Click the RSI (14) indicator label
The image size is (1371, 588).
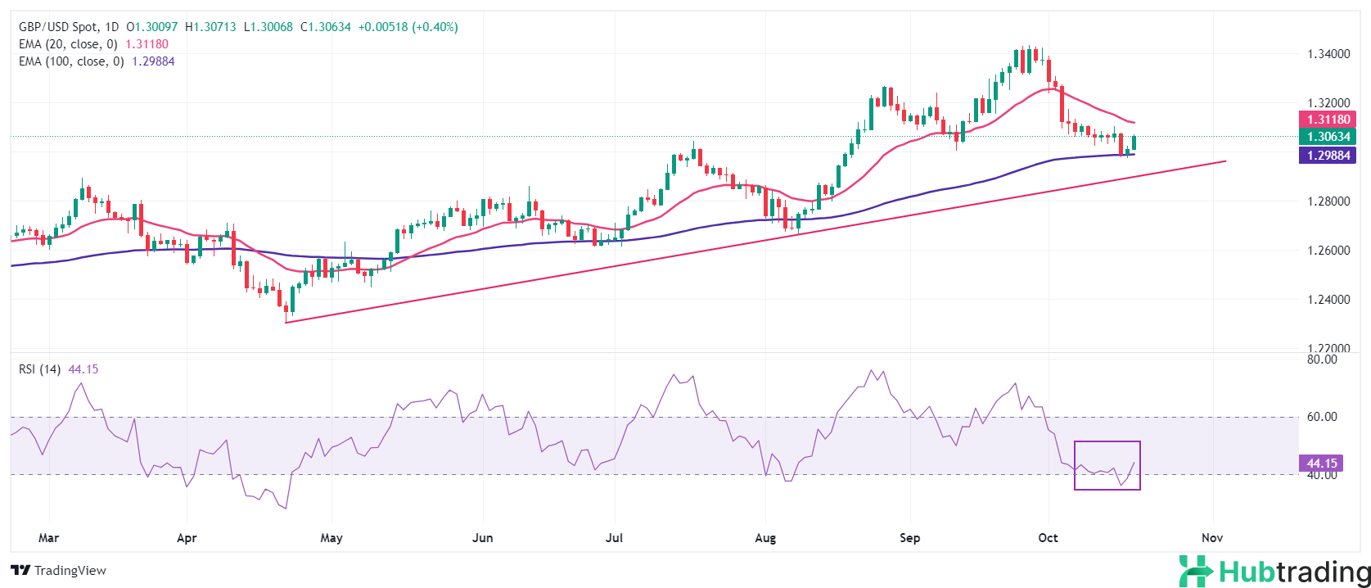click(x=39, y=369)
